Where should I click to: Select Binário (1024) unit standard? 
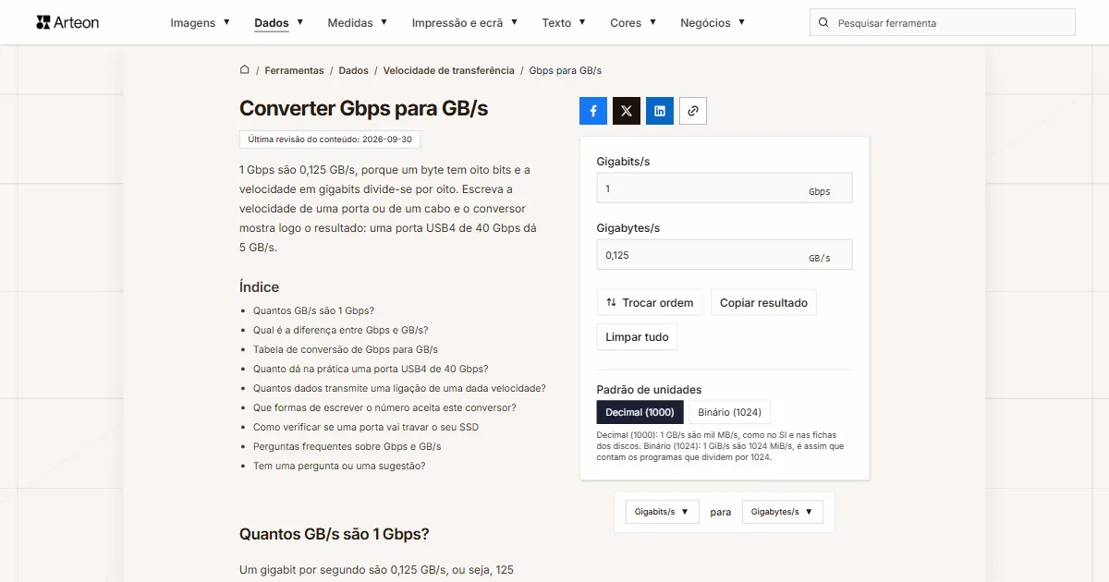point(730,412)
